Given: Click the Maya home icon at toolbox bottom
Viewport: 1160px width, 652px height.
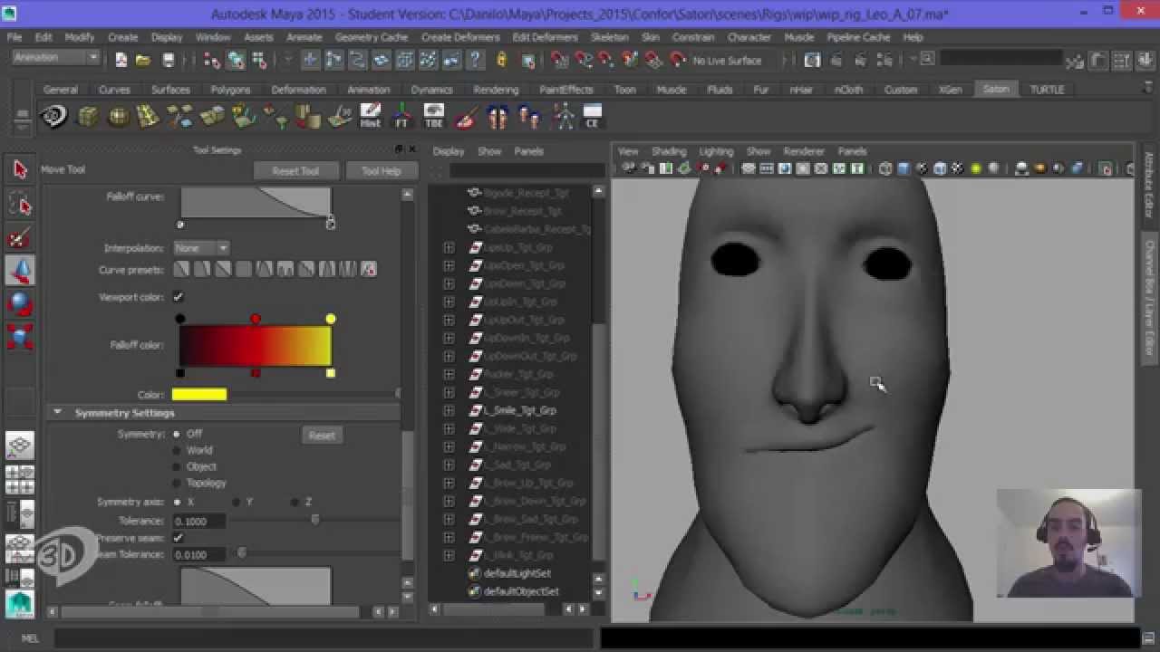Looking at the screenshot, I should click(19, 602).
